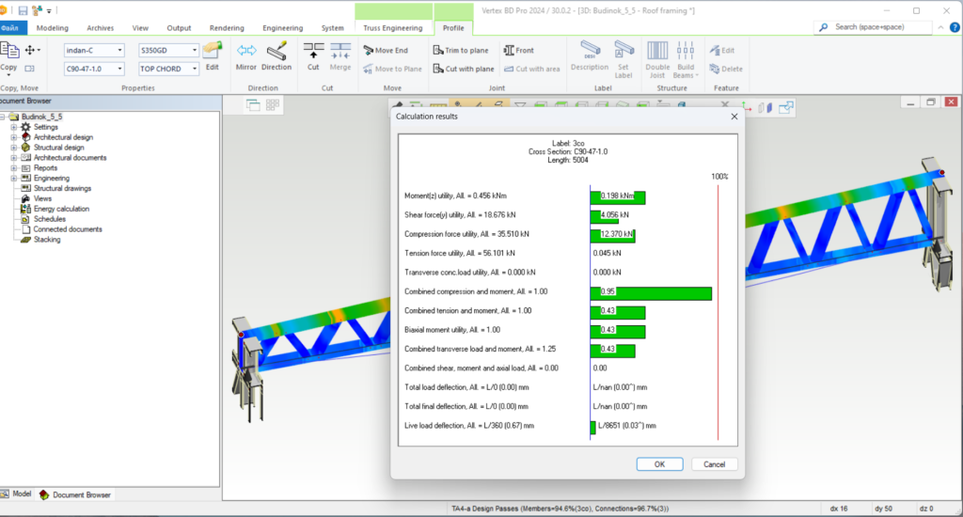Expand the Architectural documents tree node
Viewport: 963px width, 517px height.
click(x=13, y=158)
